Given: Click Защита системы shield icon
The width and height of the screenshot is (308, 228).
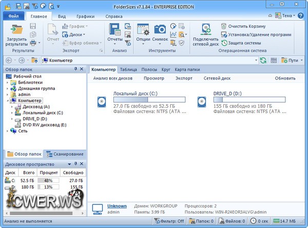Looking at the screenshot, I should [225, 43].
